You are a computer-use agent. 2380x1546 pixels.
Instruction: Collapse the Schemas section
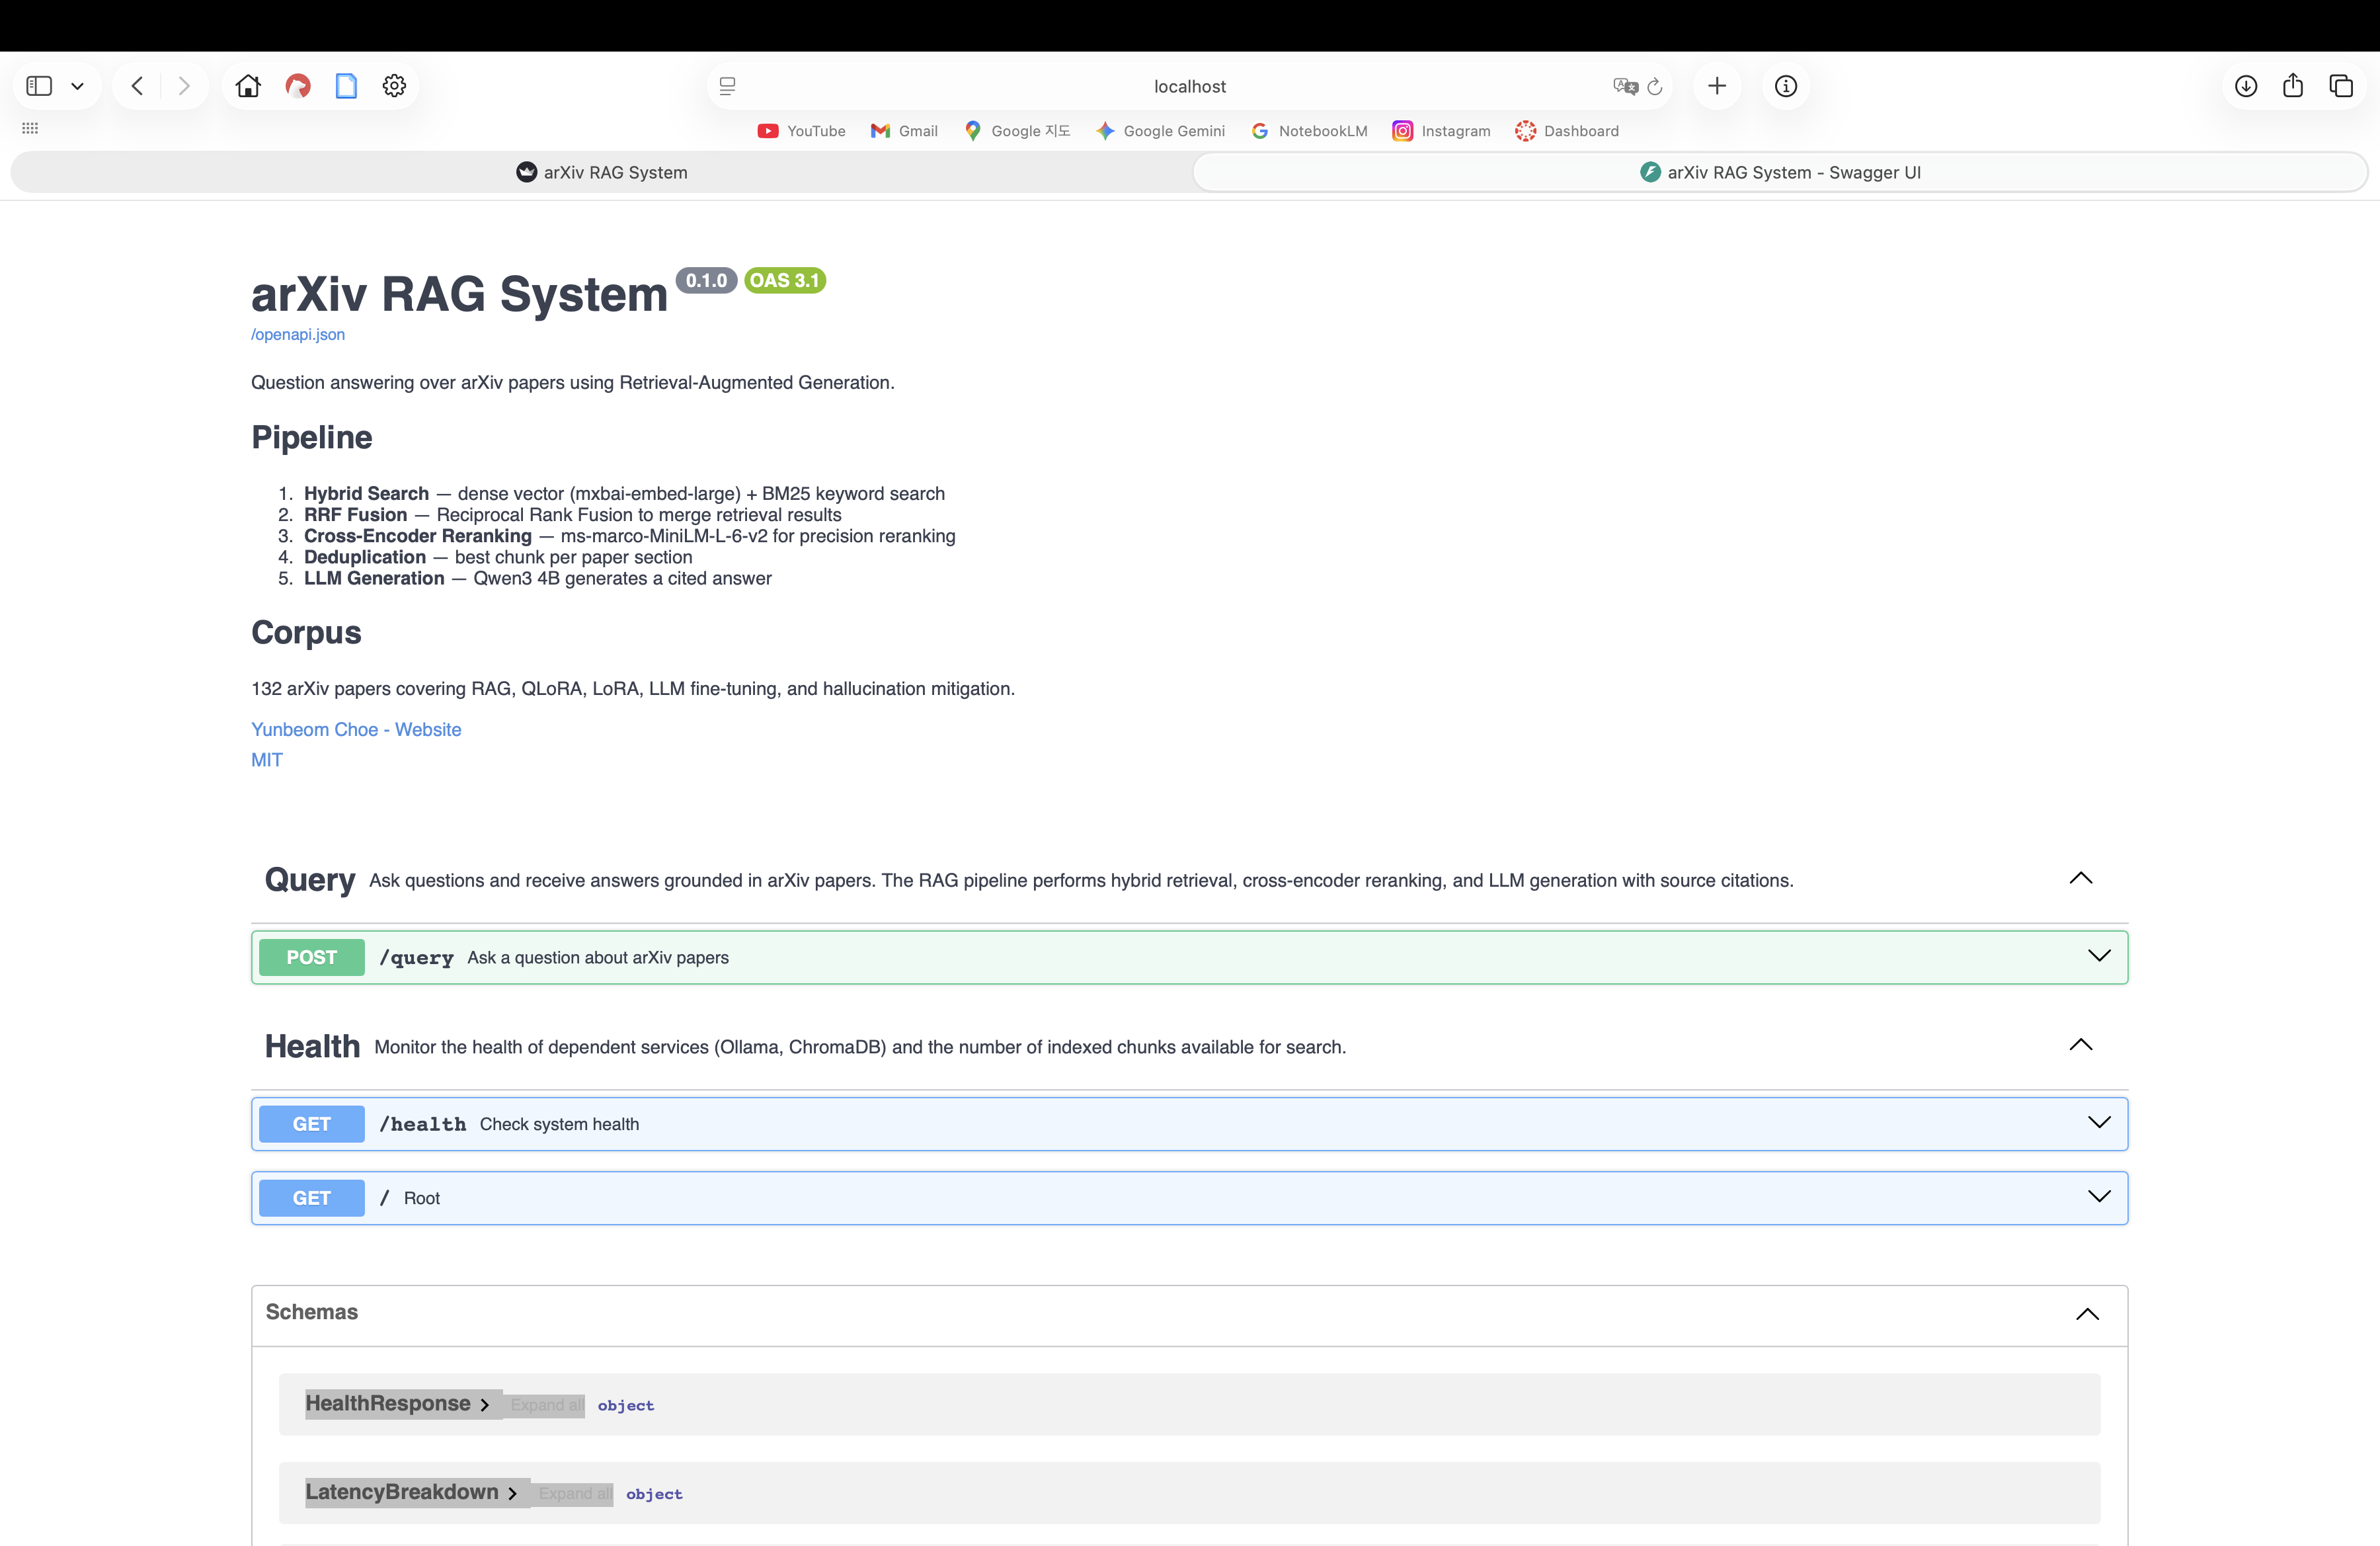pyautogui.click(x=2087, y=1315)
